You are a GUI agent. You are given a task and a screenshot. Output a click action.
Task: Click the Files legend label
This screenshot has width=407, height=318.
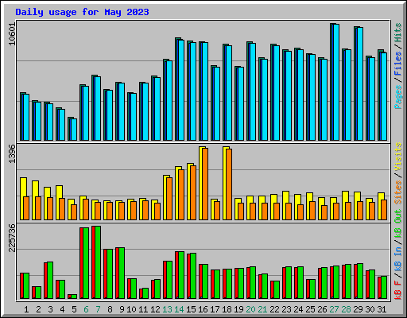point(397,64)
